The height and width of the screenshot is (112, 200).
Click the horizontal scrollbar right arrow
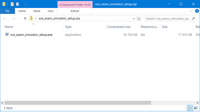click(197, 103)
